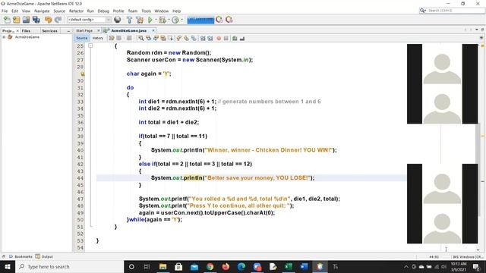
Task: Click the lightbulb hint on line 29
Action: click(x=83, y=74)
